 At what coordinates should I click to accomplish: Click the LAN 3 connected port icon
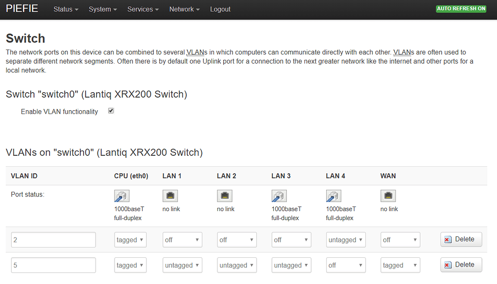279,196
